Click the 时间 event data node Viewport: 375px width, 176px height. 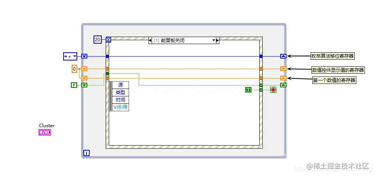(120, 100)
